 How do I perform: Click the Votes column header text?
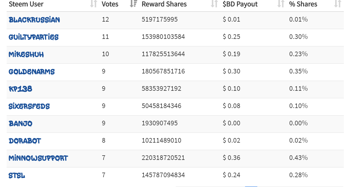tap(110, 4)
